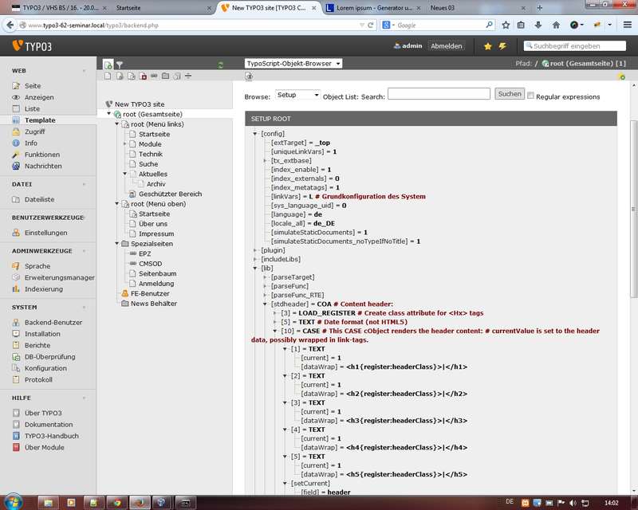This screenshot has width=638, height=510.
Task: Click the page tree filter icon
Action: [x=120, y=64]
